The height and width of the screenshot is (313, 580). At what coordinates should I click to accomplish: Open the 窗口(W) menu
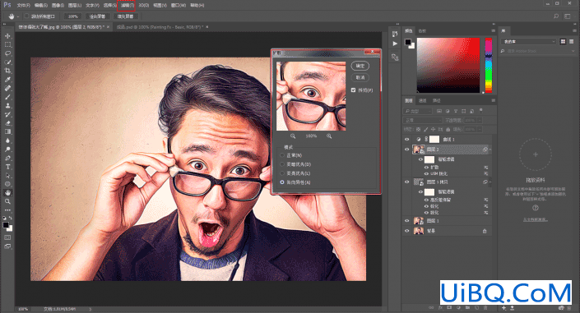tap(179, 5)
